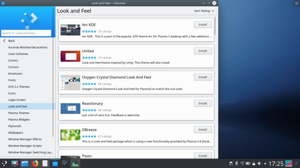
Task: Click the '72 ratings' text for United
Action: point(105,57)
